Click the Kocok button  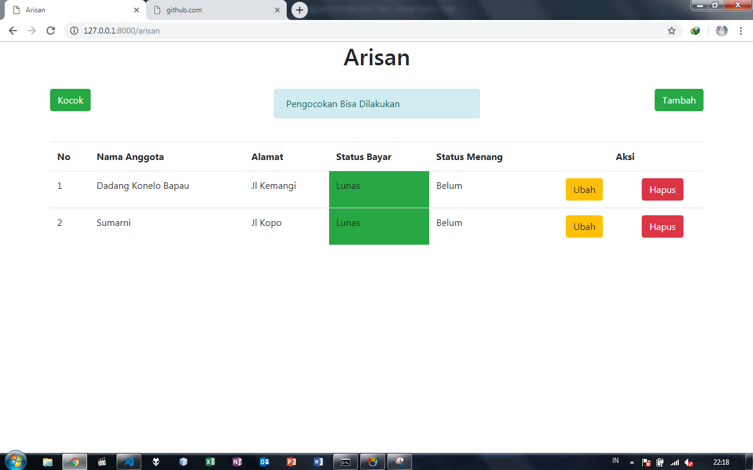70,100
